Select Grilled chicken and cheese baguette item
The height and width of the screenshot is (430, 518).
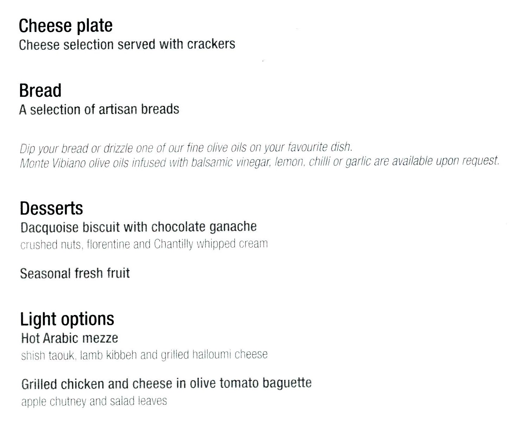(166, 384)
